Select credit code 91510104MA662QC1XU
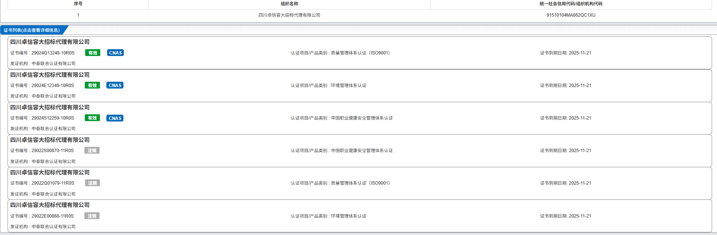Screen dimensions: 717x235 (571, 15)
